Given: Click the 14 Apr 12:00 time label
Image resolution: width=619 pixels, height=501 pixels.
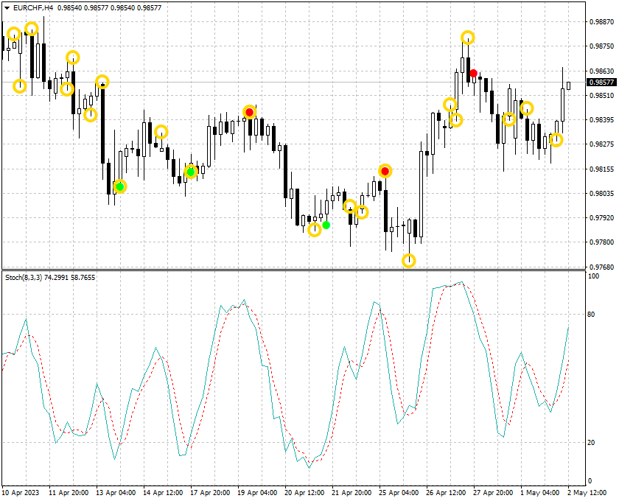Looking at the screenshot, I should pyautogui.click(x=163, y=493).
